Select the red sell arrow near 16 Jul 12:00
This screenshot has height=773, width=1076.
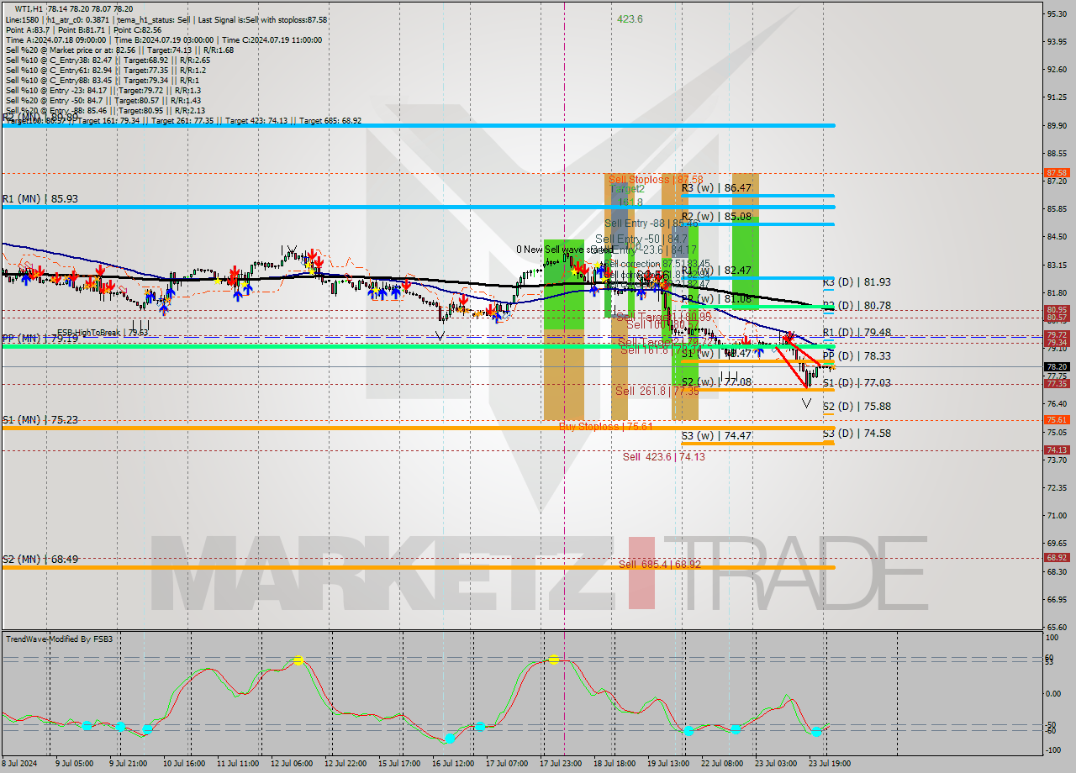coord(464,300)
